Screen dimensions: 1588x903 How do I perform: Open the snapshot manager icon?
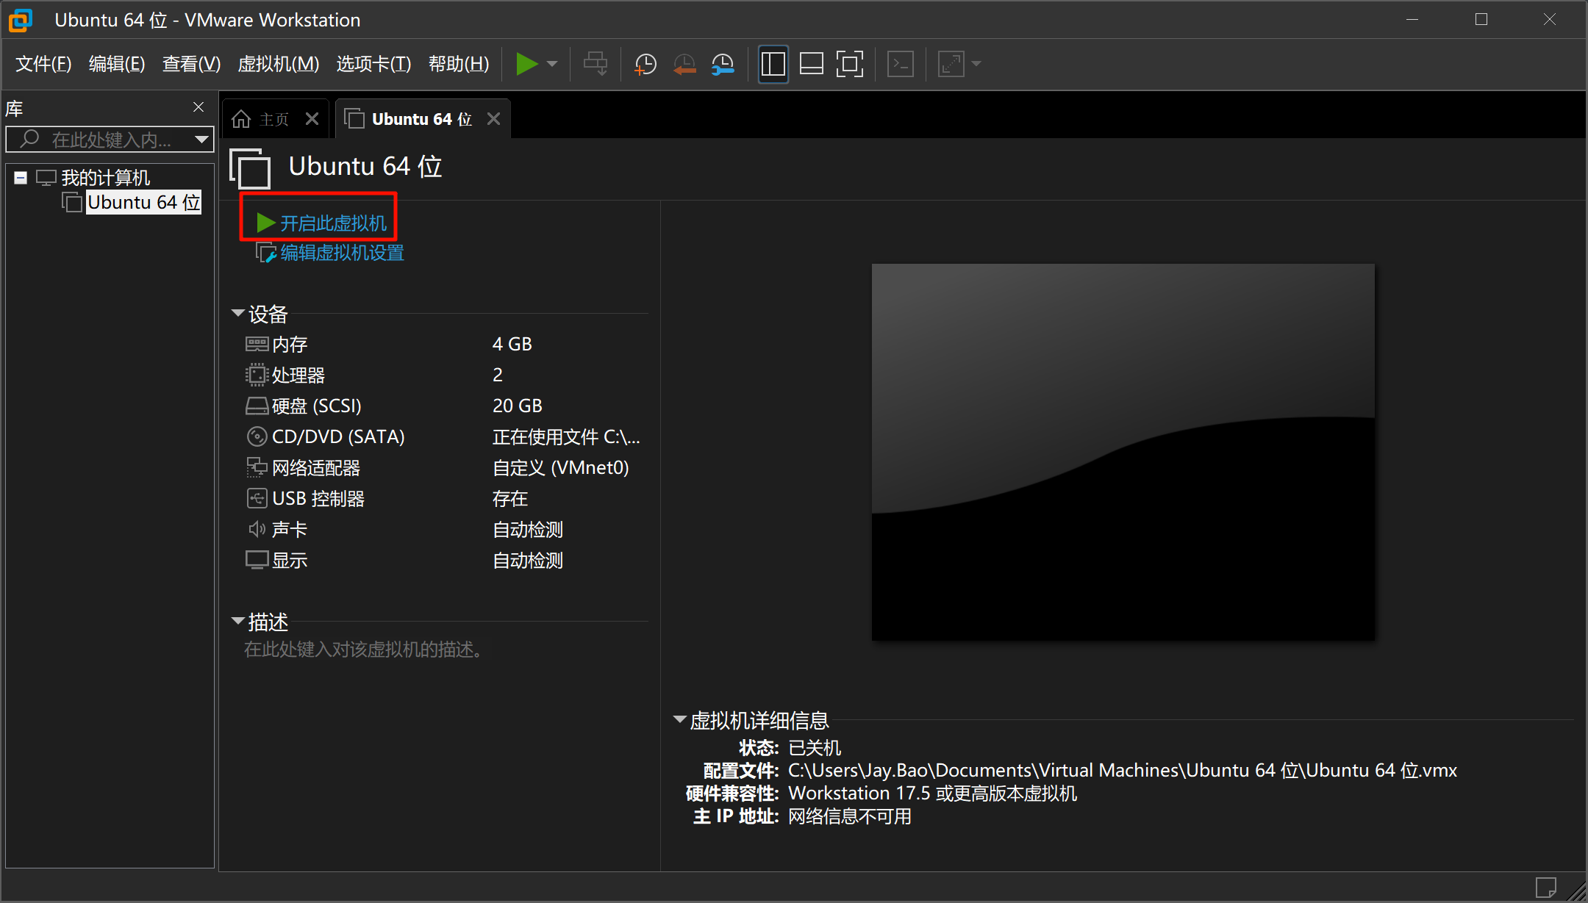click(x=723, y=64)
